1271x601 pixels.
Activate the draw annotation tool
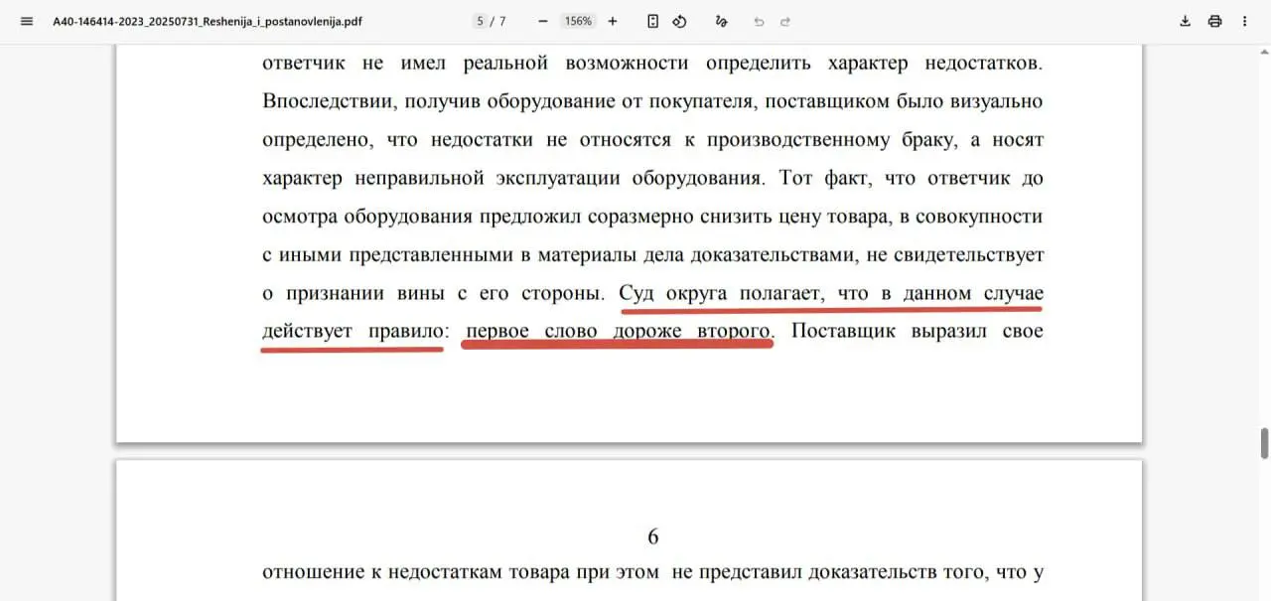point(721,21)
